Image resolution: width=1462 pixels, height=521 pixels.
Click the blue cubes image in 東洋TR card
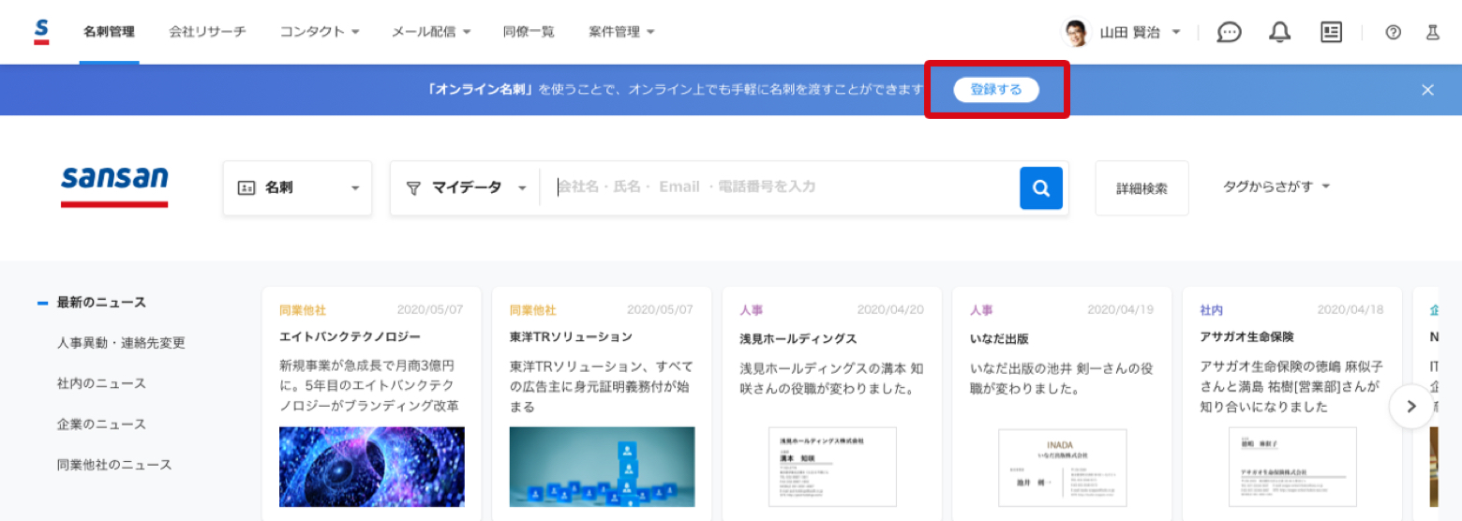tap(603, 467)
